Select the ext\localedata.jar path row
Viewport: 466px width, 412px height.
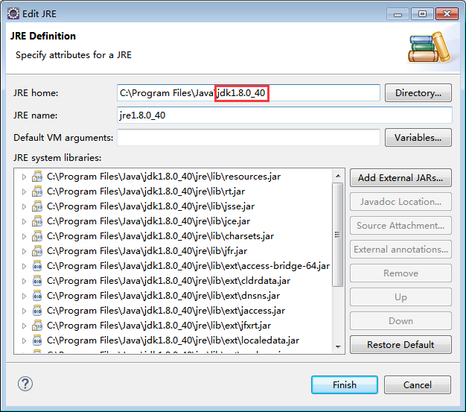pos(173,340)
